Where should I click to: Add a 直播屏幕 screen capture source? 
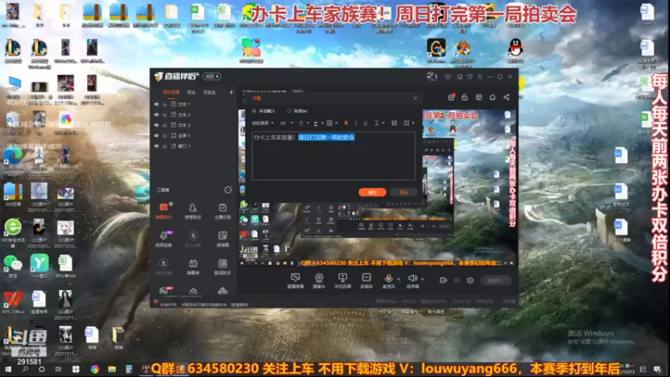(296, 281)
